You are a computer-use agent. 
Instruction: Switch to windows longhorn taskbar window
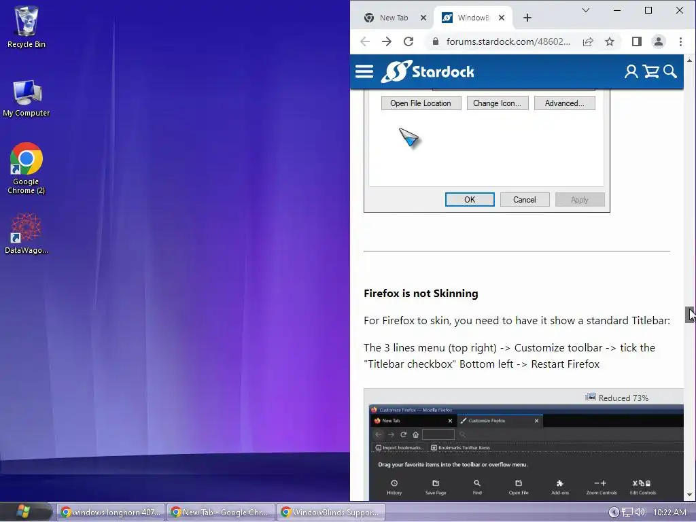pos(111,512)
